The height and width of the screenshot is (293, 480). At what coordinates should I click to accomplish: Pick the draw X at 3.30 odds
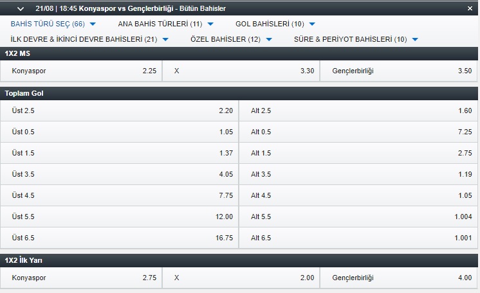pyautogui.click(x=241, y=71)
